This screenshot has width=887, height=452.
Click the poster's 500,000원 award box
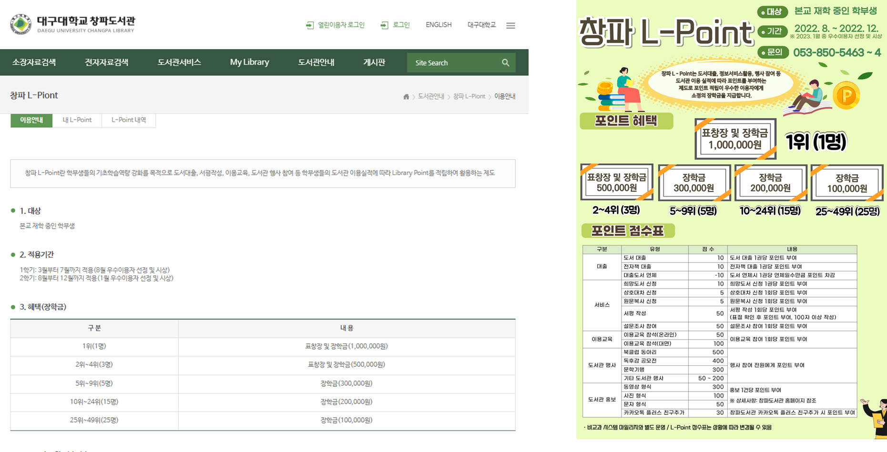click(617, 182)
